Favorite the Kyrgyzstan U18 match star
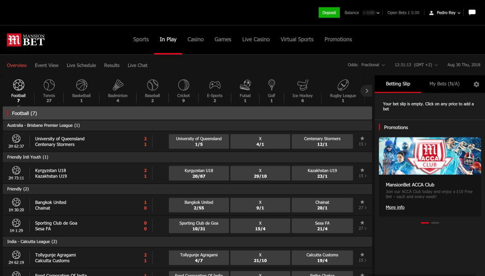 tap(362, 170)
